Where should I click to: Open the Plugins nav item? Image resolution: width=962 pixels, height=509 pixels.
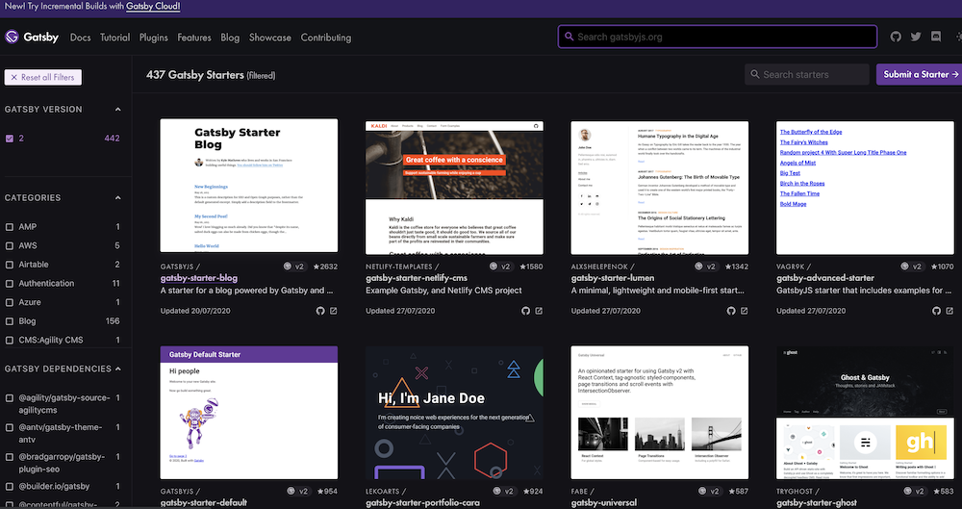(153, 38)
